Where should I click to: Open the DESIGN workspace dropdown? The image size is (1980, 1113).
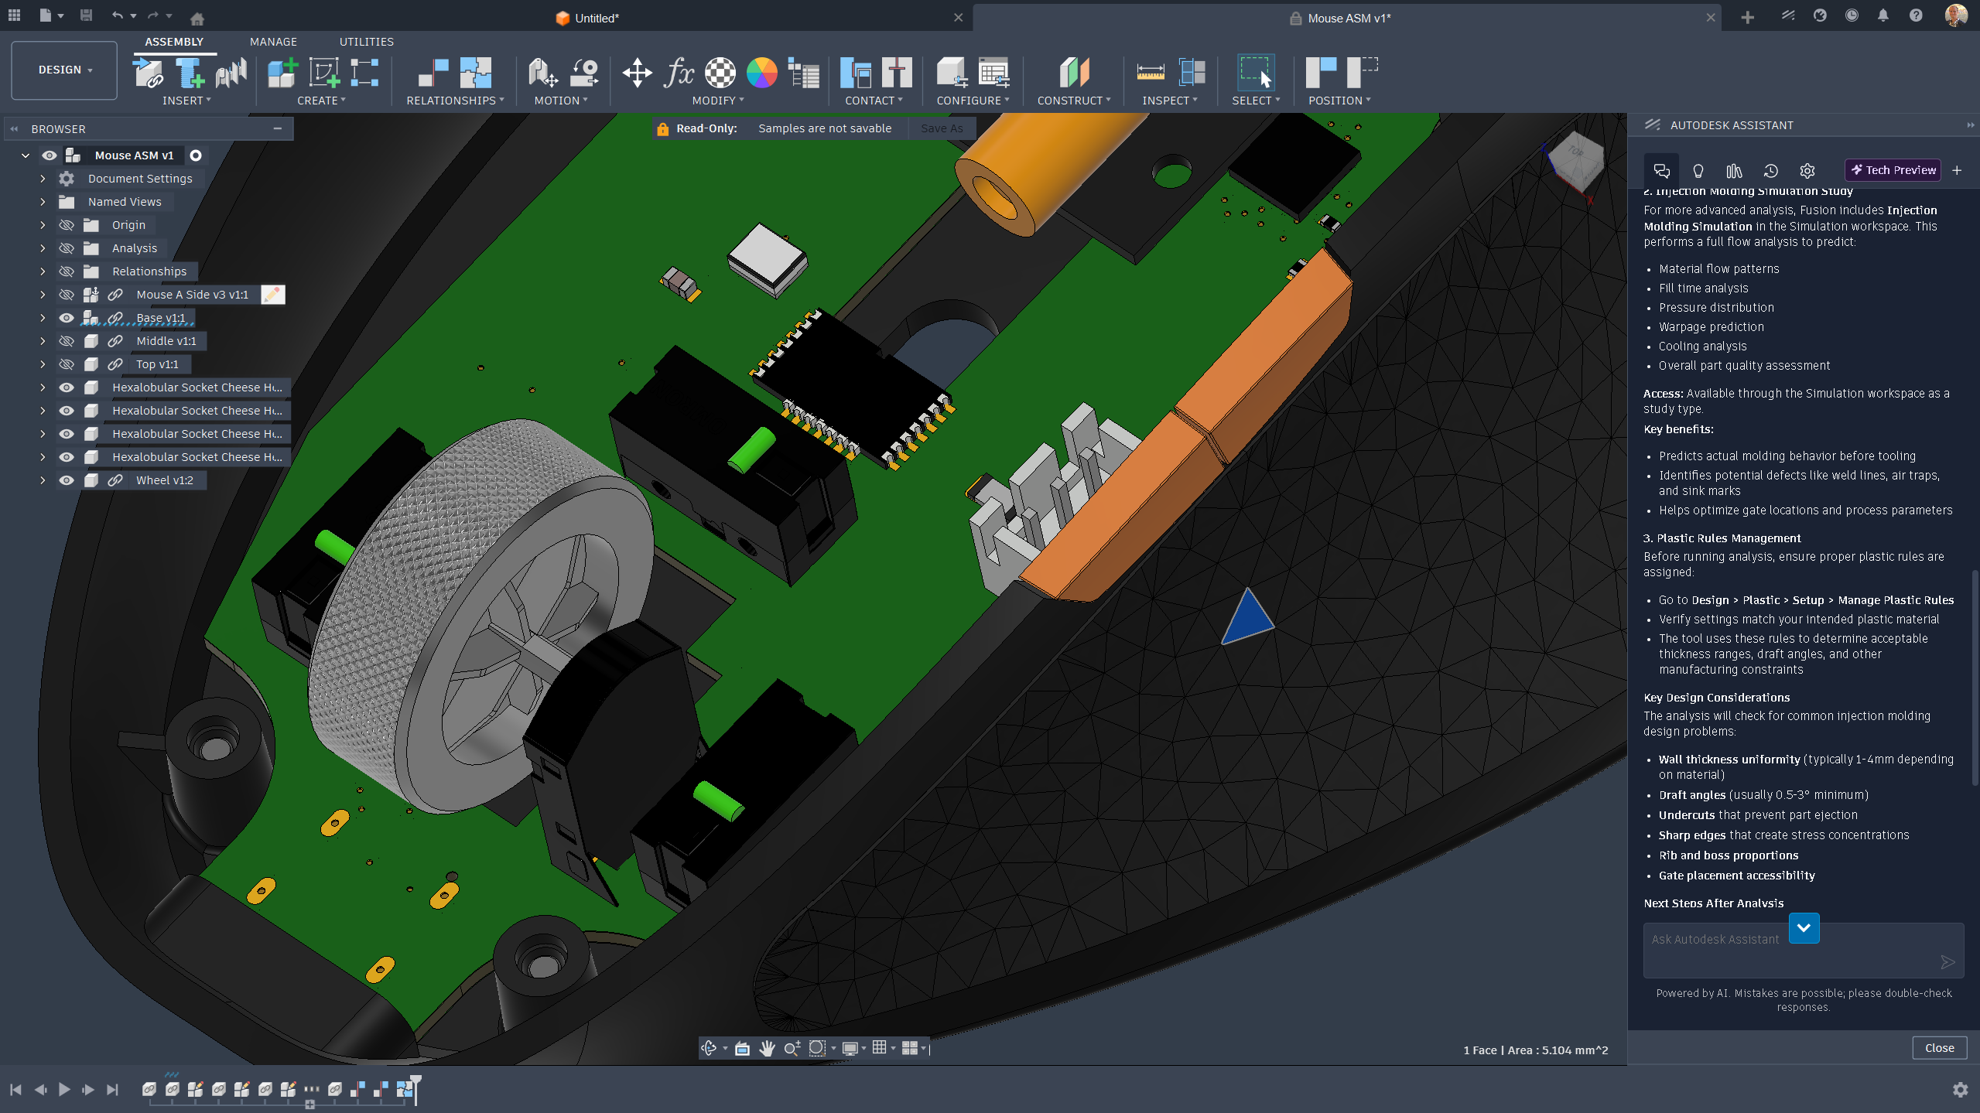click(x=63, y=70)
